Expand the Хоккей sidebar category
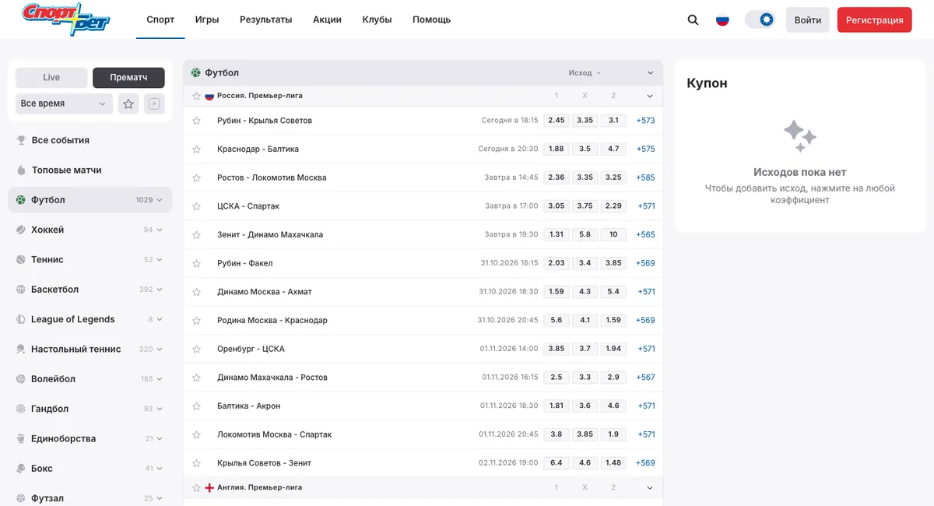This screenshot has height=506, width=934. click(160, 230)
